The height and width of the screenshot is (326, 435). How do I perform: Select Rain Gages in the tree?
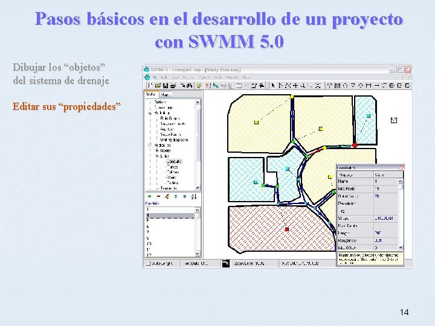pos(170,118)
